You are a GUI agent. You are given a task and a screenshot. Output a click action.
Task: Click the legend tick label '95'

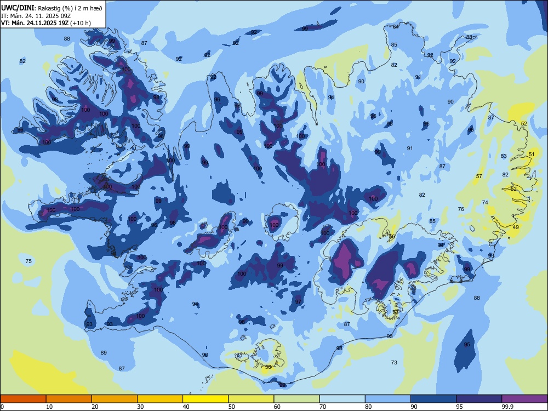[460, 407]
